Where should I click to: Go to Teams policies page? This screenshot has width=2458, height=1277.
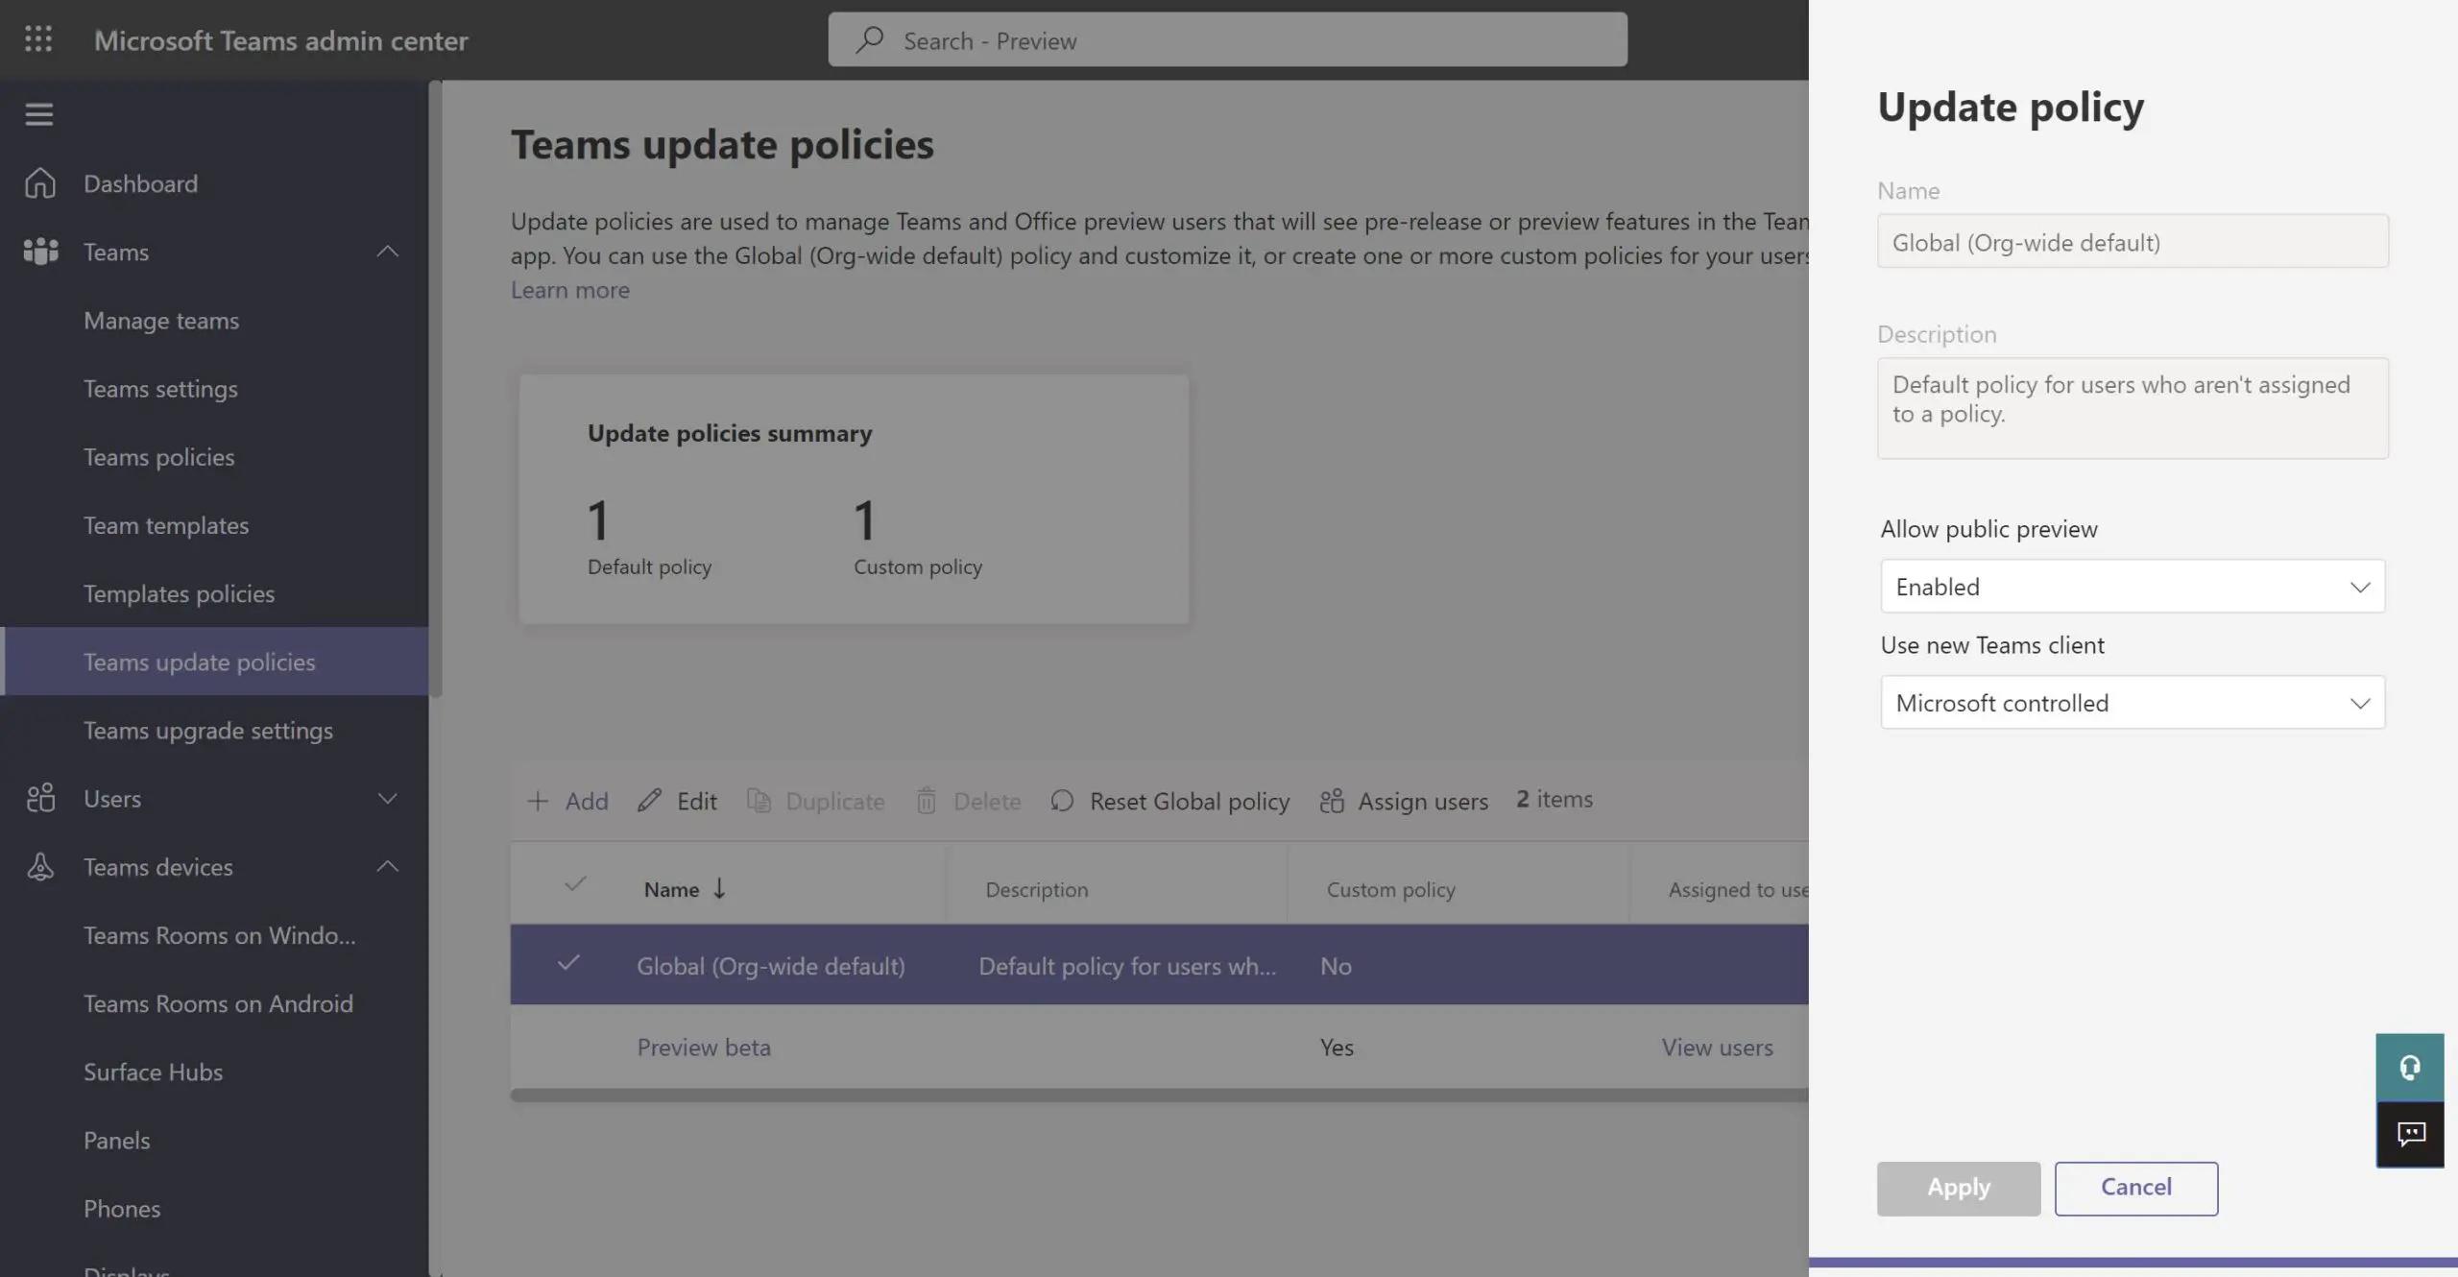click(159, 456)
